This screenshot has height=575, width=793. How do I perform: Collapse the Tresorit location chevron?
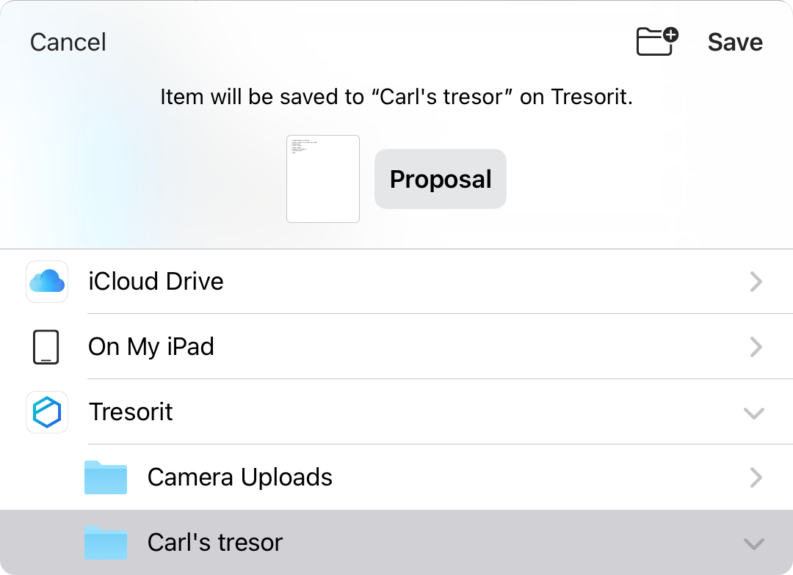point(754,414)
